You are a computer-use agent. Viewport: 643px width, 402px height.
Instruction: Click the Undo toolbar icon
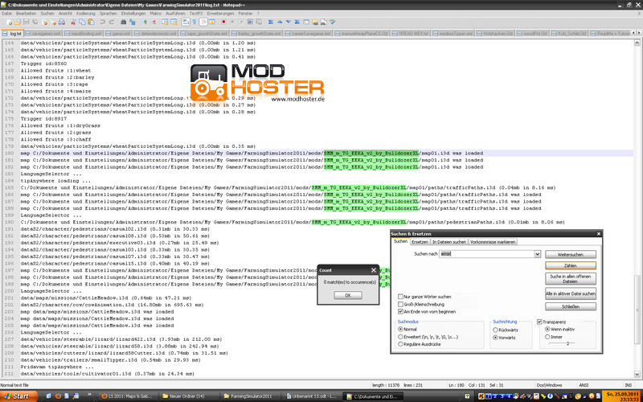103,23
